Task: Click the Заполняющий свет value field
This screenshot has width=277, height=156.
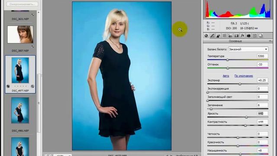Action: pos(263,97)
